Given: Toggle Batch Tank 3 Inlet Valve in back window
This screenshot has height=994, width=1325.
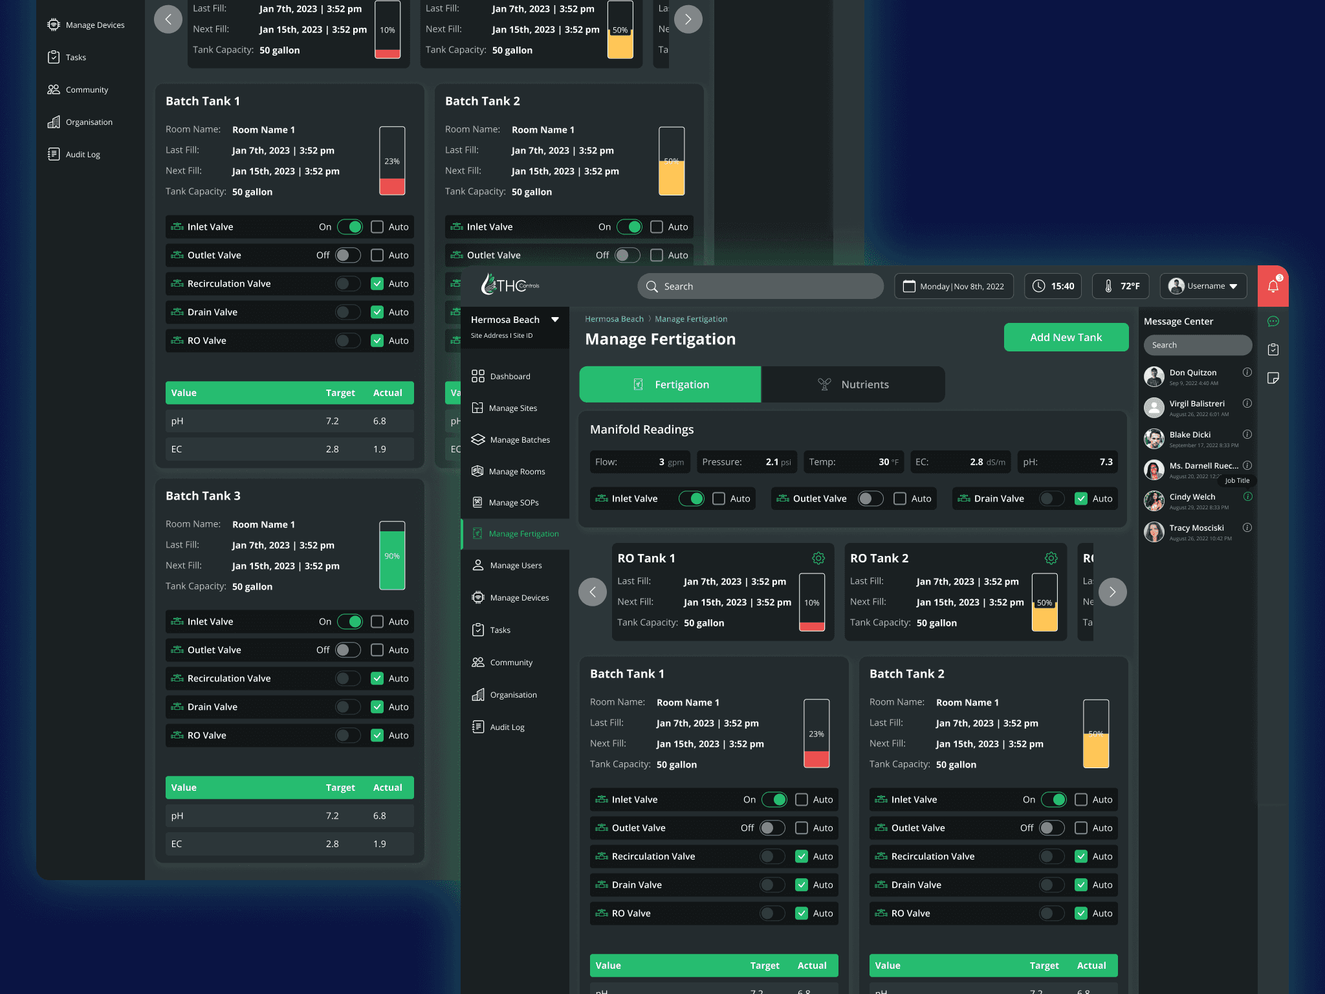Looking at the screenshot, I should coord(349,621).
